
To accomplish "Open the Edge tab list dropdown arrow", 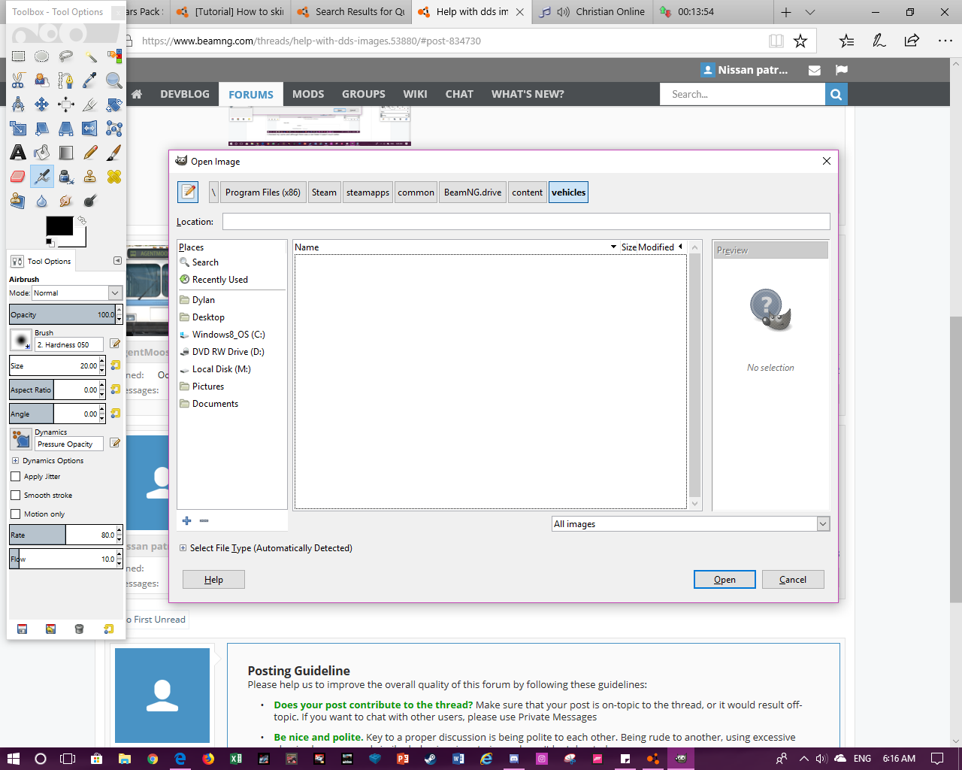I will pyautogui.click(x=810, y=12).
